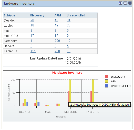134x130 pixels.
Task: Click the Multi-CPU row label
Action: [x=11, y=36]
